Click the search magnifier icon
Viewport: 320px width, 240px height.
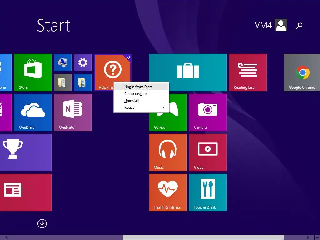(299, 26)
